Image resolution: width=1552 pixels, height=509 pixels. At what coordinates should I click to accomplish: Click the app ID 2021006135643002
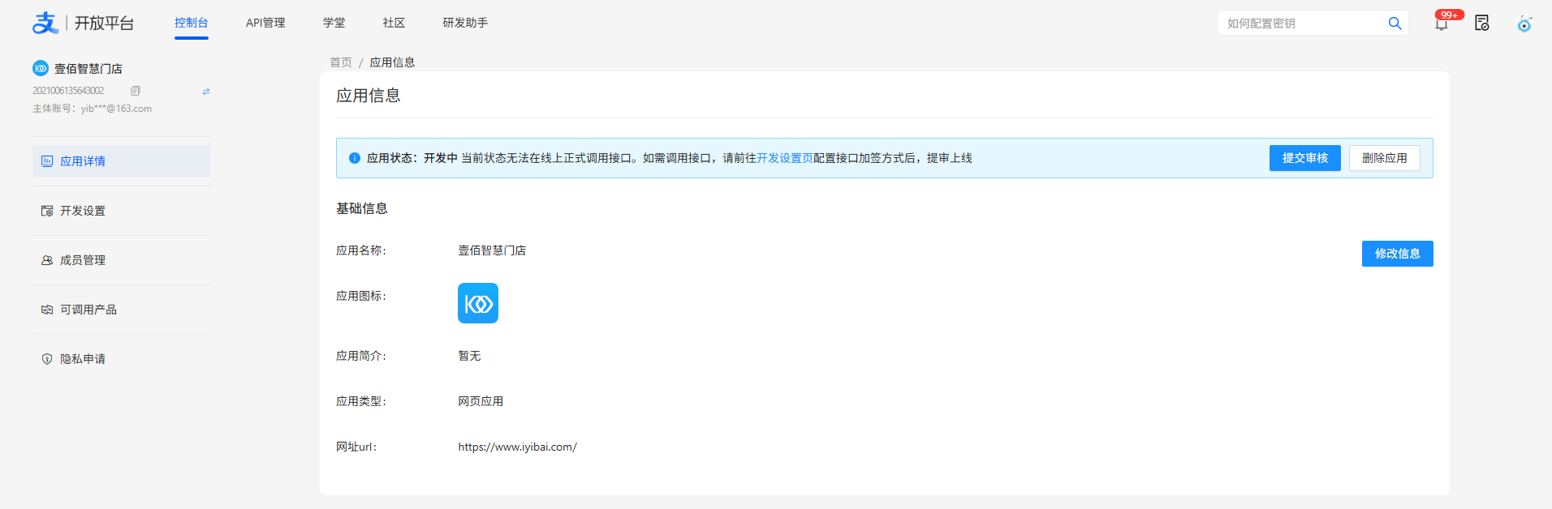68,91
